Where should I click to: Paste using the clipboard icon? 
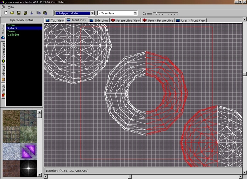pos(45,13)
